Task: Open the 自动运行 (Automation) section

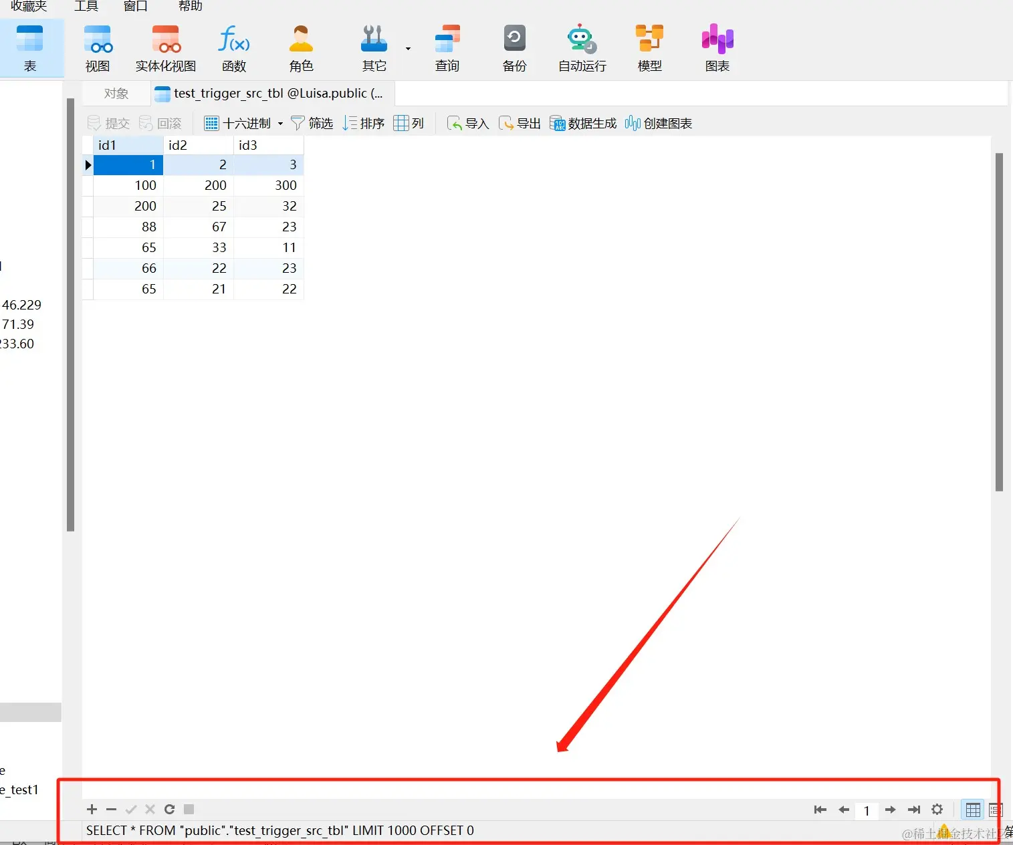Action: click(x=582, y=48)
